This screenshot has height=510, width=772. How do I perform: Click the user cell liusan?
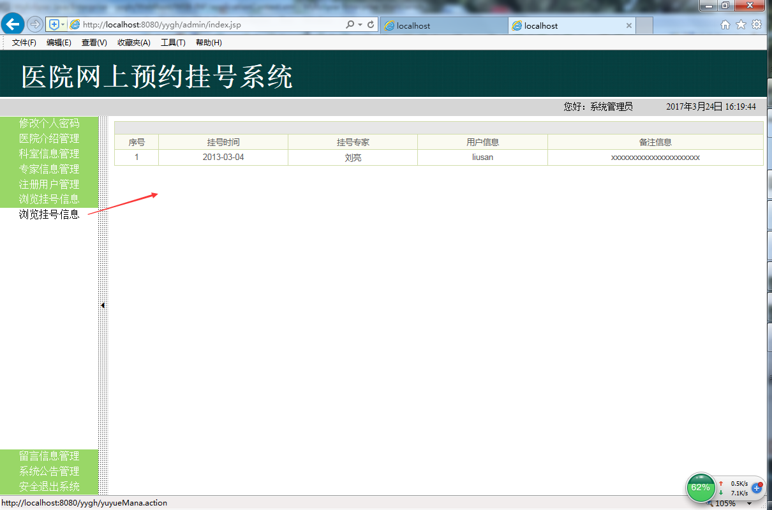[482, 157]
